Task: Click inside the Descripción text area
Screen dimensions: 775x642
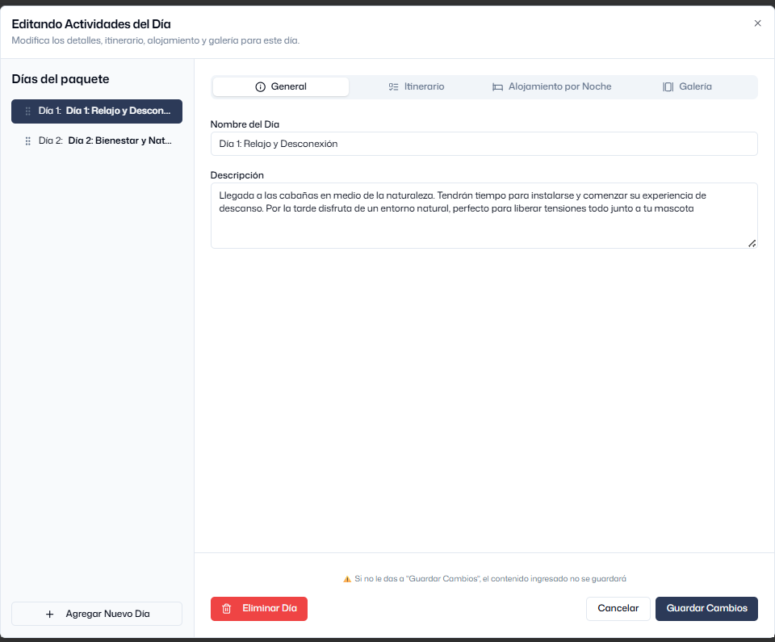Action: point(484,214)
